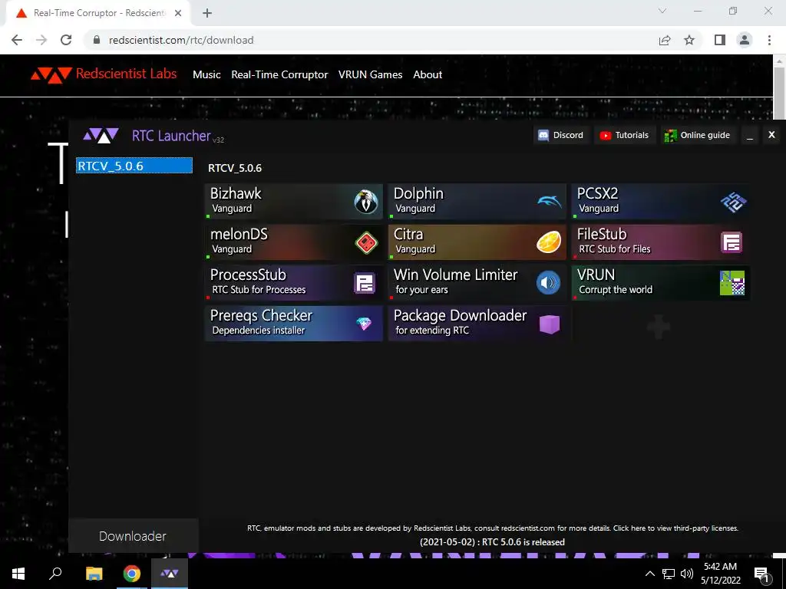The image size is (786, 589).
Task: Open VRUN Games nav link
Action: pyautogui.click(x=371, y=74)
